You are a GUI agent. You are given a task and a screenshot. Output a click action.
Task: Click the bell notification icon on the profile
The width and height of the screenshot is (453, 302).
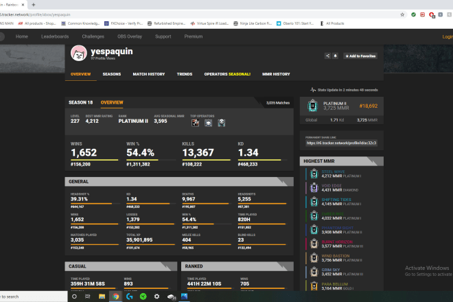click(335, 56)
